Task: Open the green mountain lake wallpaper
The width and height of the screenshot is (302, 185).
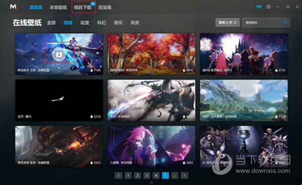Action: [244, 100]
